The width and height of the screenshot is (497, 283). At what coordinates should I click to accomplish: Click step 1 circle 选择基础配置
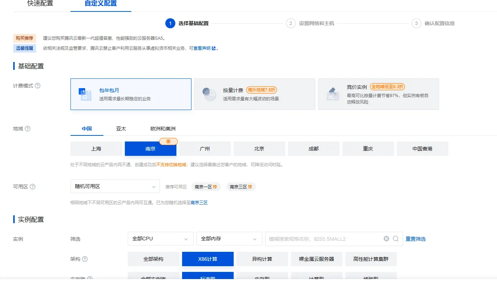tap(170, 23)
